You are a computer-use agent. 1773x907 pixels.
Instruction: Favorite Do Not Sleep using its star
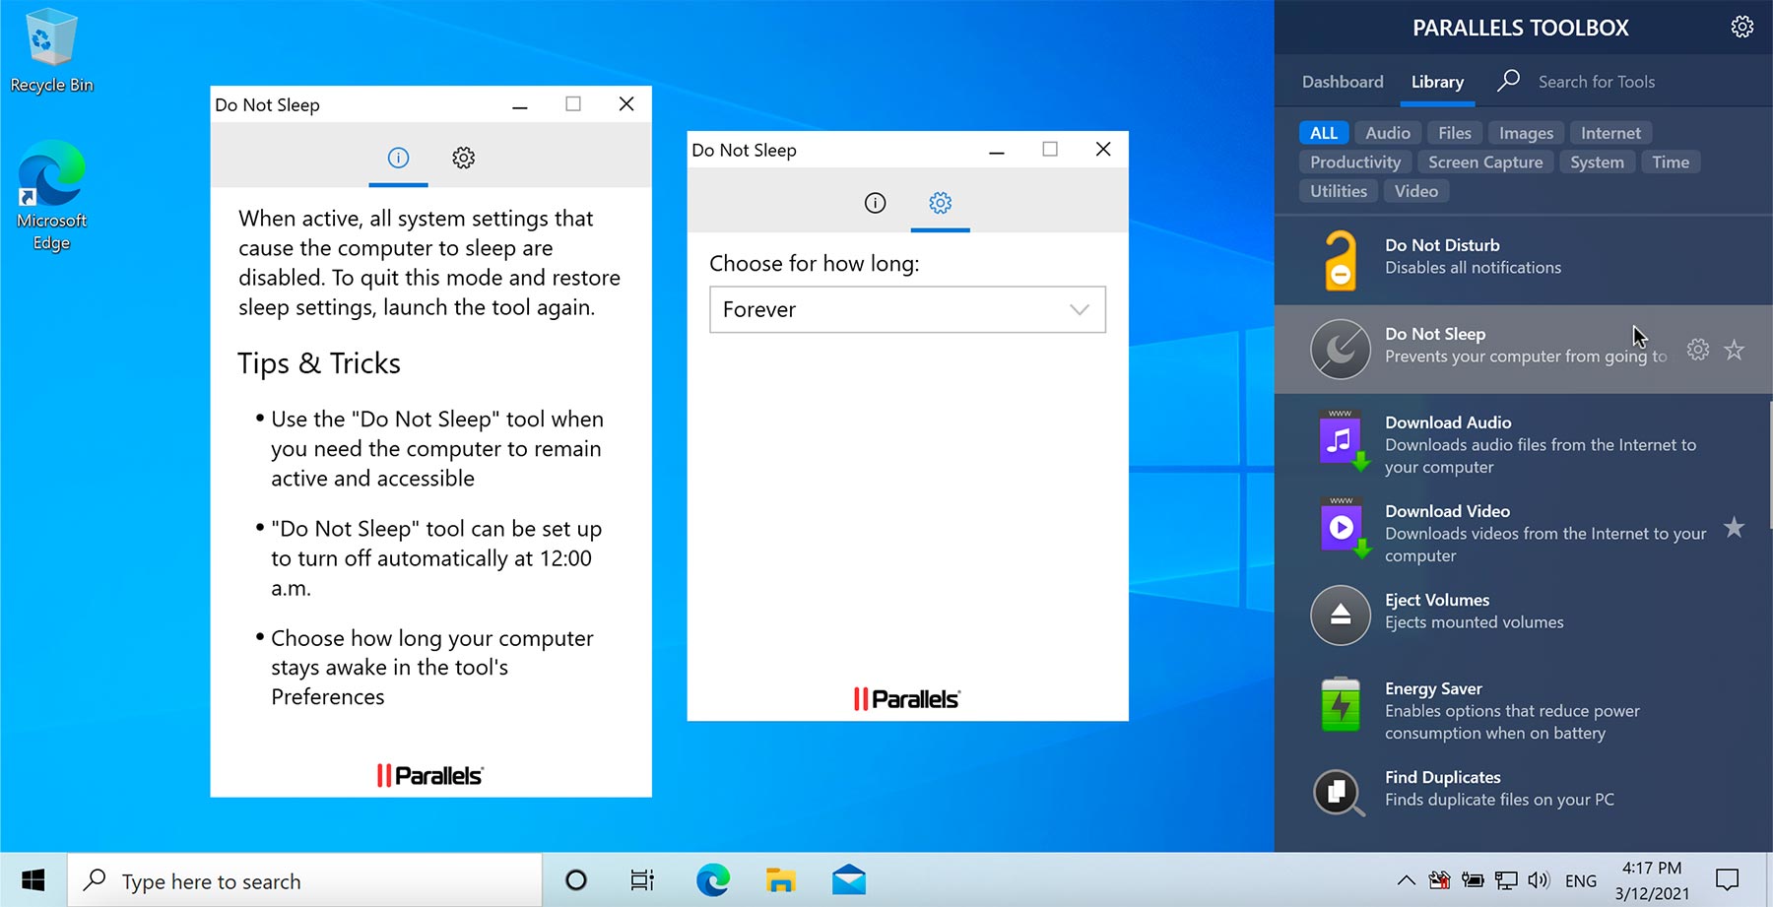[1734, 349]
